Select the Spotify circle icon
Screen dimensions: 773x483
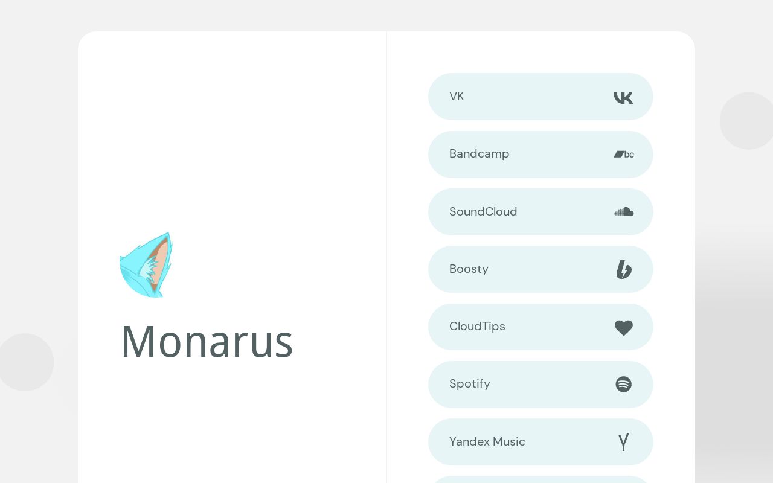coord(623,384)
